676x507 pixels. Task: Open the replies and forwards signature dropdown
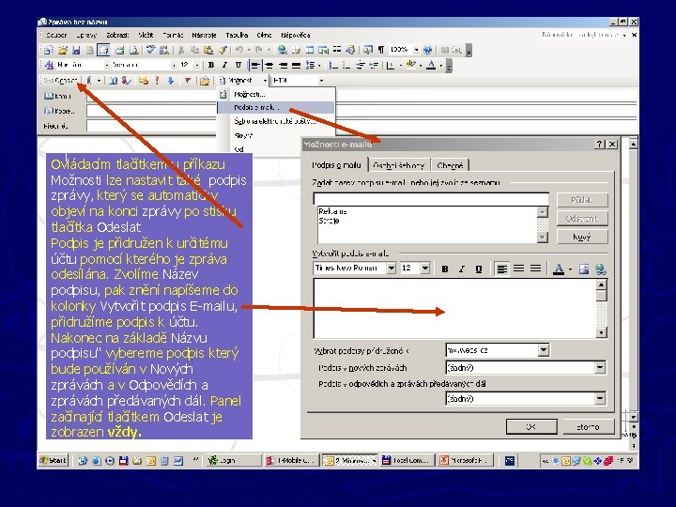(600, 399)
